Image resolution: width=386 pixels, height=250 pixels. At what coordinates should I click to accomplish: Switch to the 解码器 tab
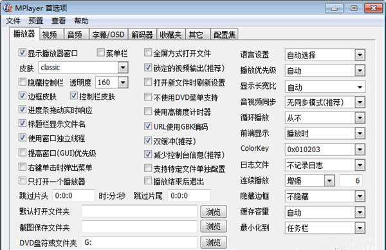coord(142,35)
